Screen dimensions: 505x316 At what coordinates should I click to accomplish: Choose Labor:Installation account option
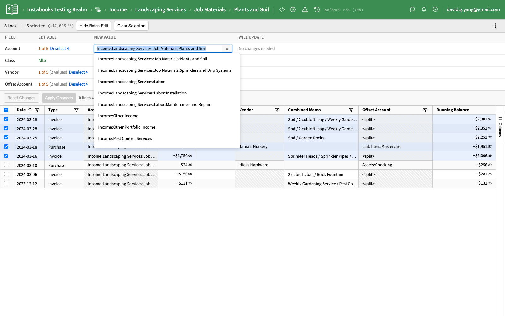coord(167,93)
